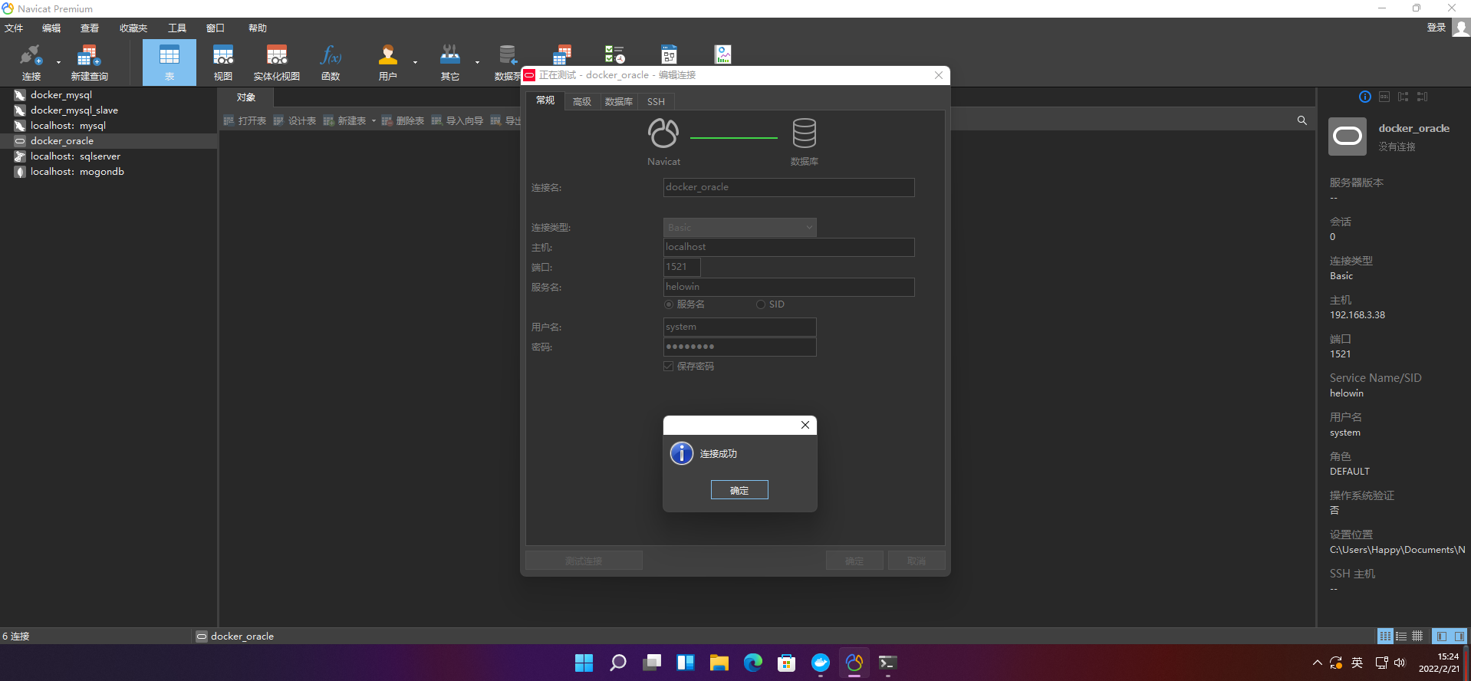Select the 其它 (Others) toolbar icon
This screenshot has height=681, width=1471.
point(450,62)
